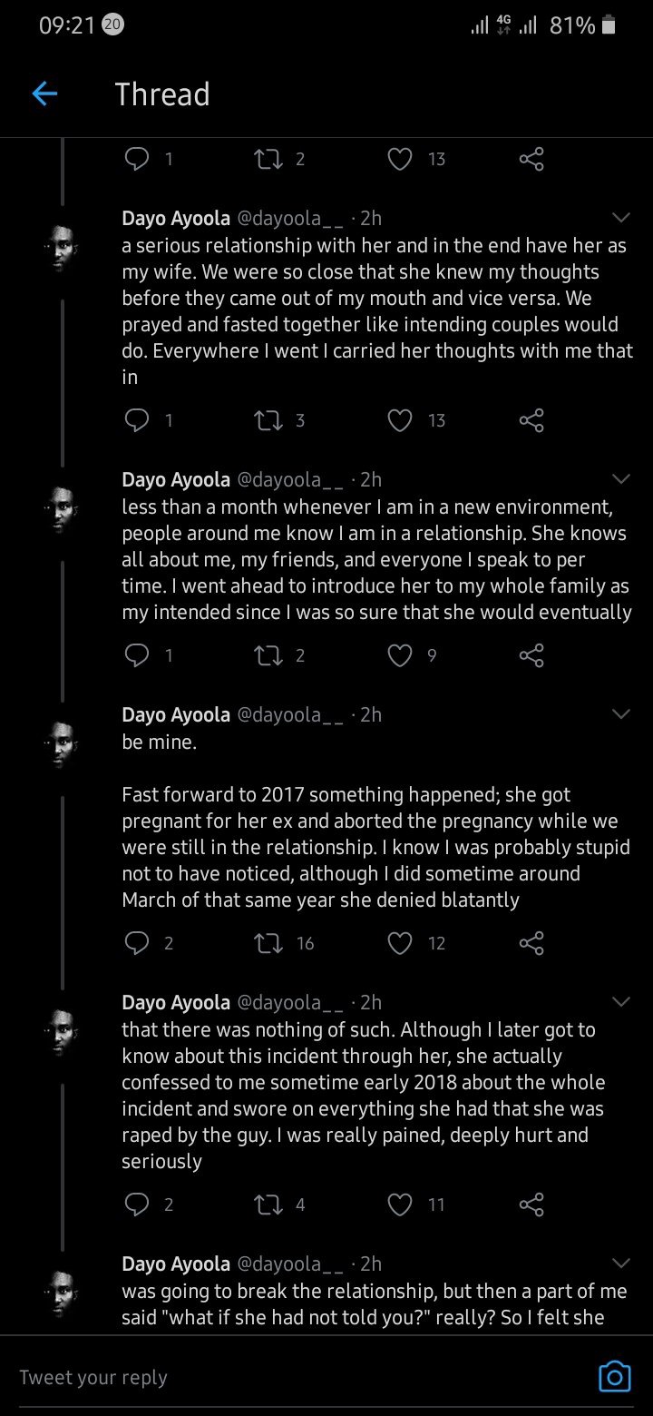The image size is (653, 1416).
Task: Open options chevron on 'a serious relationship' tweet
Action: coord(621,218)
